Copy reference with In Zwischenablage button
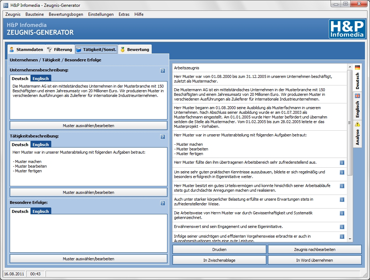The width and height of the screenshot is (370, 280). (x=219, y=260)
